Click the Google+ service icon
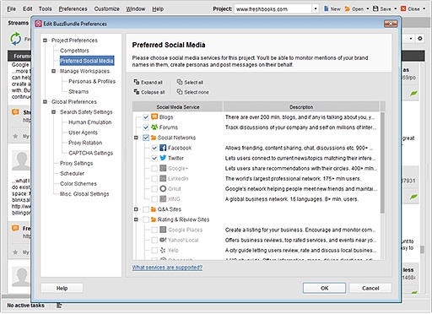 click(163, 168)
